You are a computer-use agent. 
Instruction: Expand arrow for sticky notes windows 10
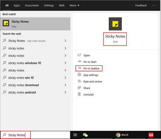pos(65,63)
